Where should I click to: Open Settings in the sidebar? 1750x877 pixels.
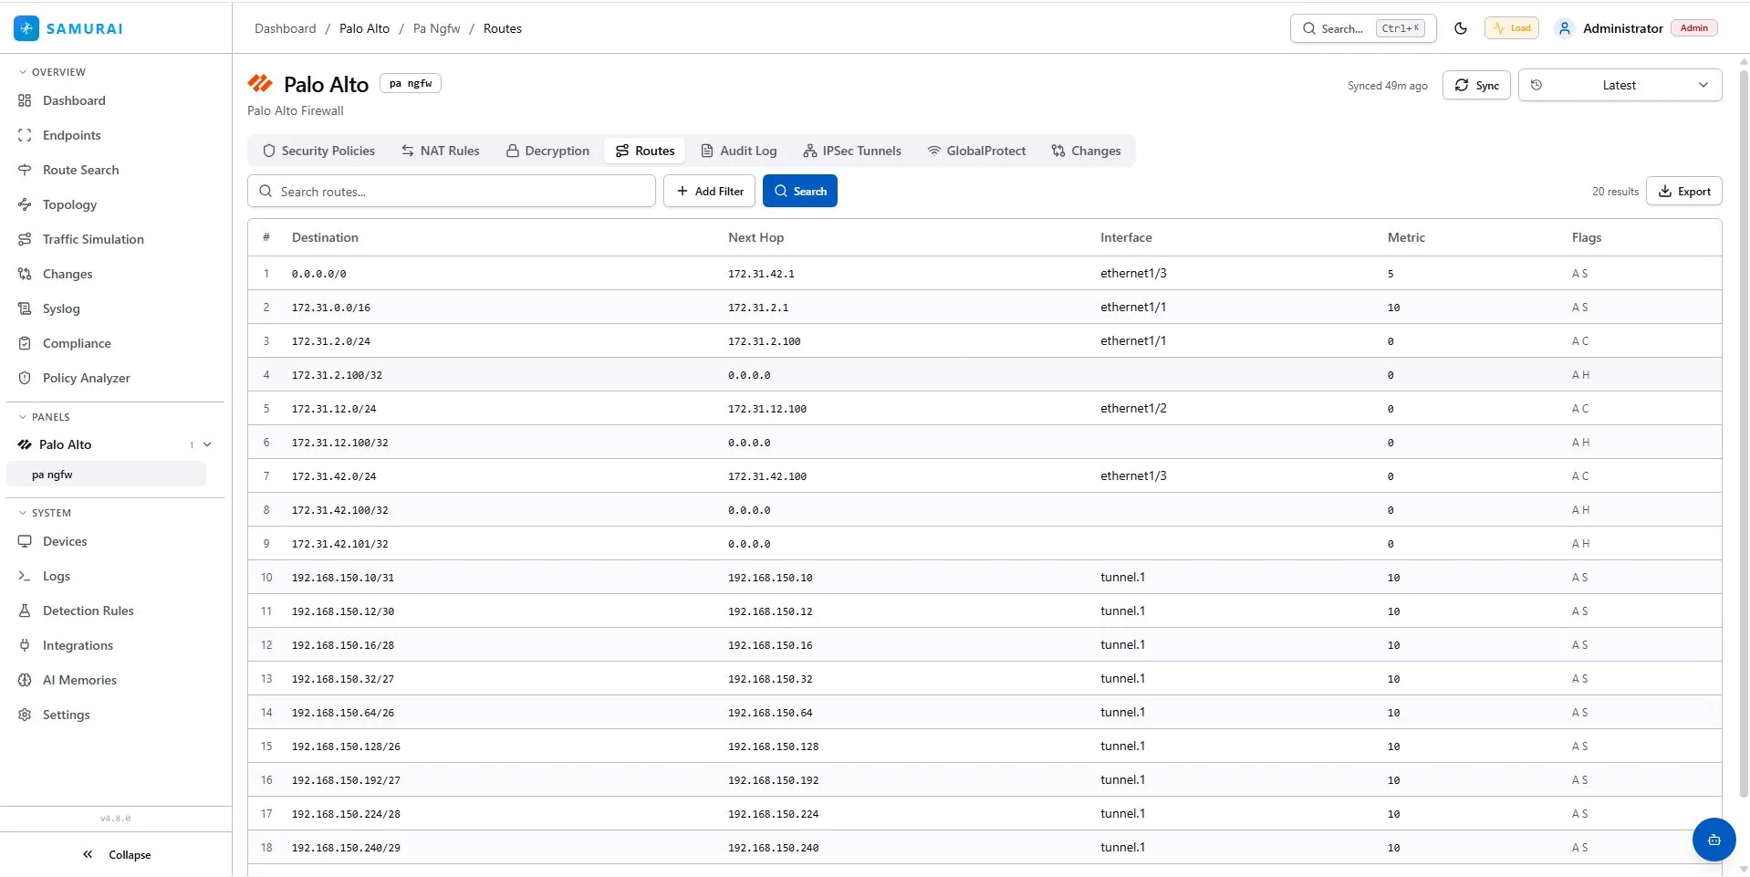click(x=66, y=715)
